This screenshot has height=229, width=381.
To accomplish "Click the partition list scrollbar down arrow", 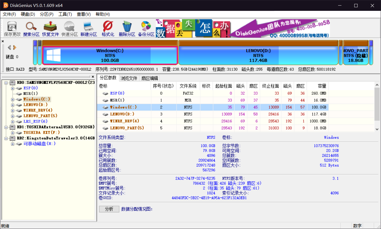I will tap(377, 129).
